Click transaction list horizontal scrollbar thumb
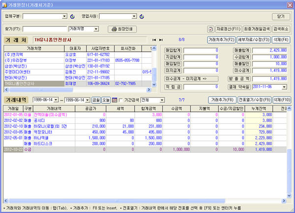This screenshot has width=295, height=213. (x=117, y=201)
